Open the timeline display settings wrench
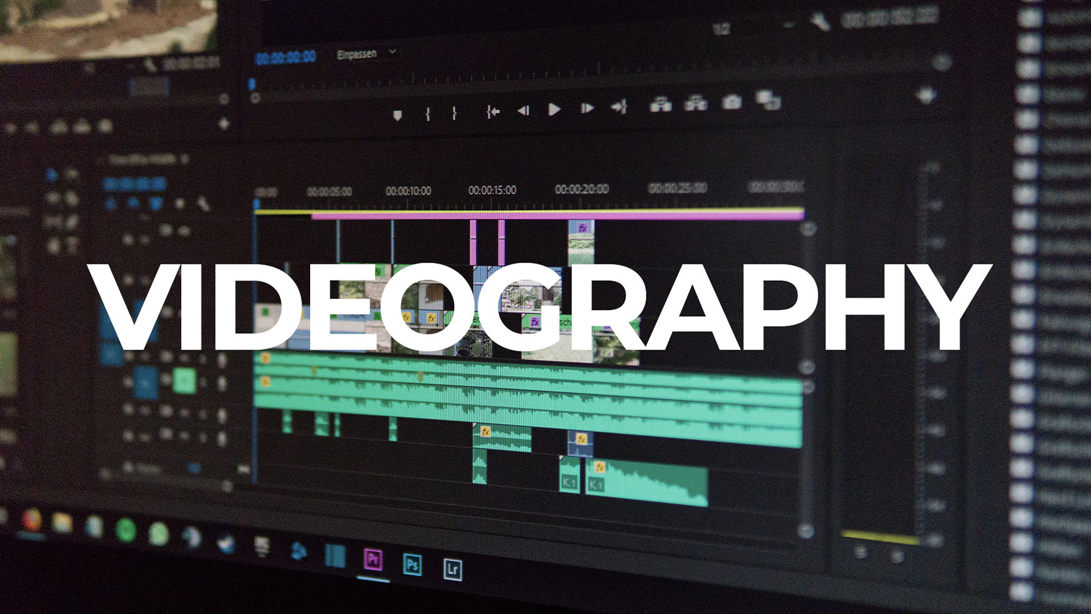Viewport: 1091px width, 614px height. [x=203, y=204]
